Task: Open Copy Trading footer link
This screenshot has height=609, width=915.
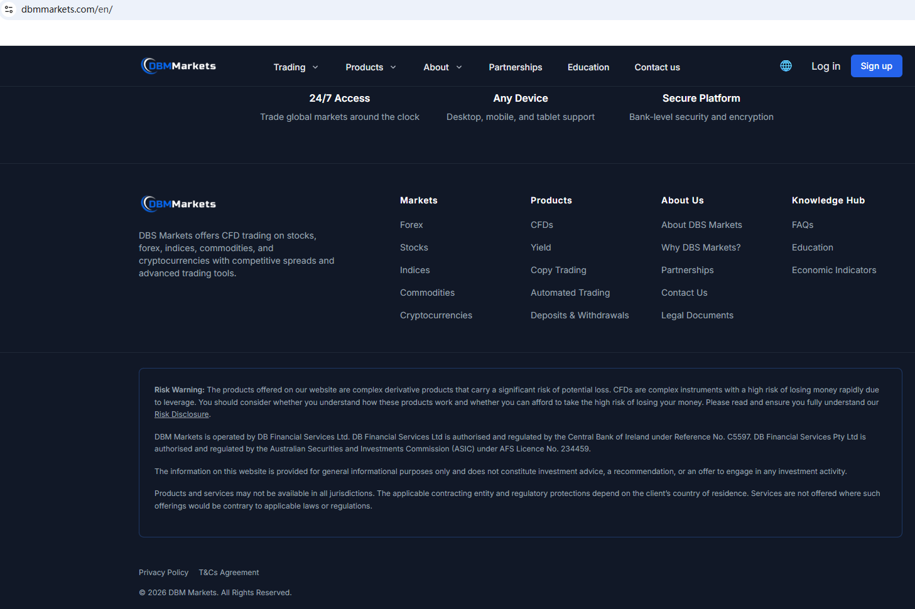Action: pyautogui.click(x=558, y=270)
